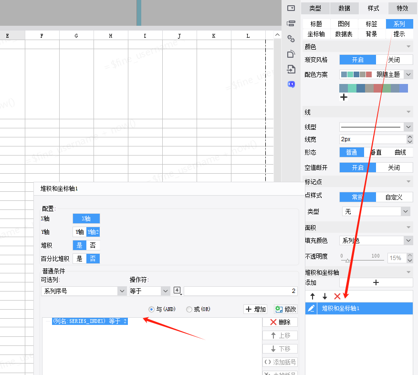The width and height of the screenshot is (418, 375).
Task: Click the formula type icon beside value field
Action: click(178, 291)
